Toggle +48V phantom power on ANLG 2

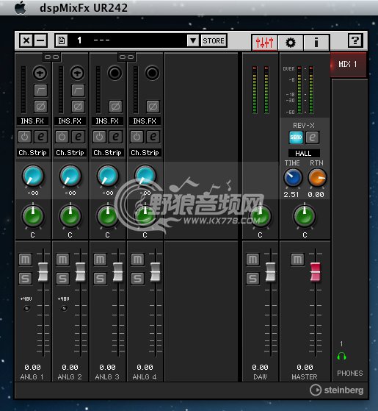tap(64, 308)
